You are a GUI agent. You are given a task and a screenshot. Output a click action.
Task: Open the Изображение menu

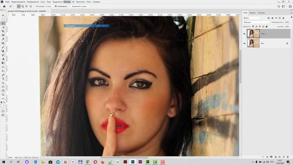tap(33, 2)
